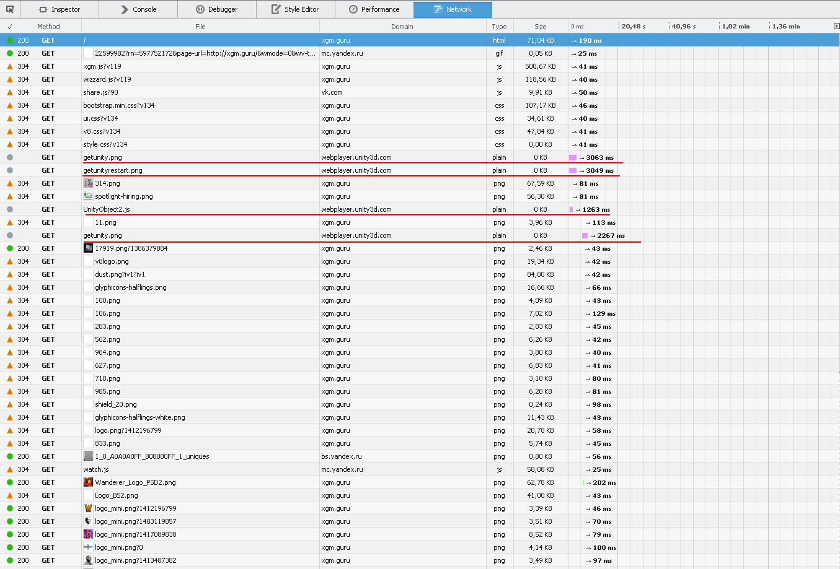Click thumbnail icon of logo_mini.png?1403119857
Viewport: 840px width, 569px height.
(x=88, y=521)
